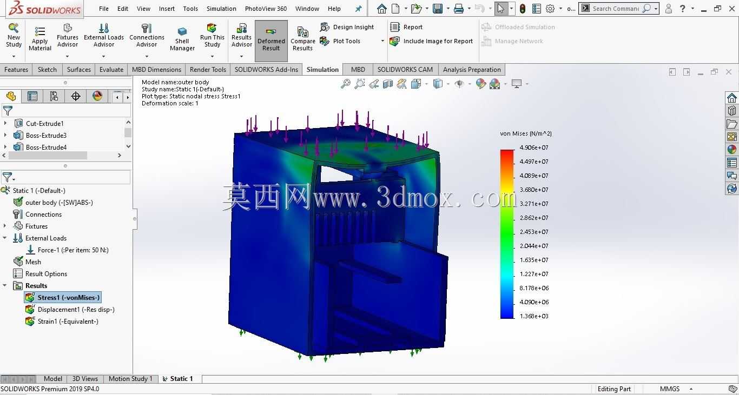739x395 pixels.
Task: Expand the Fixtures folder
Action: point(5,226)
